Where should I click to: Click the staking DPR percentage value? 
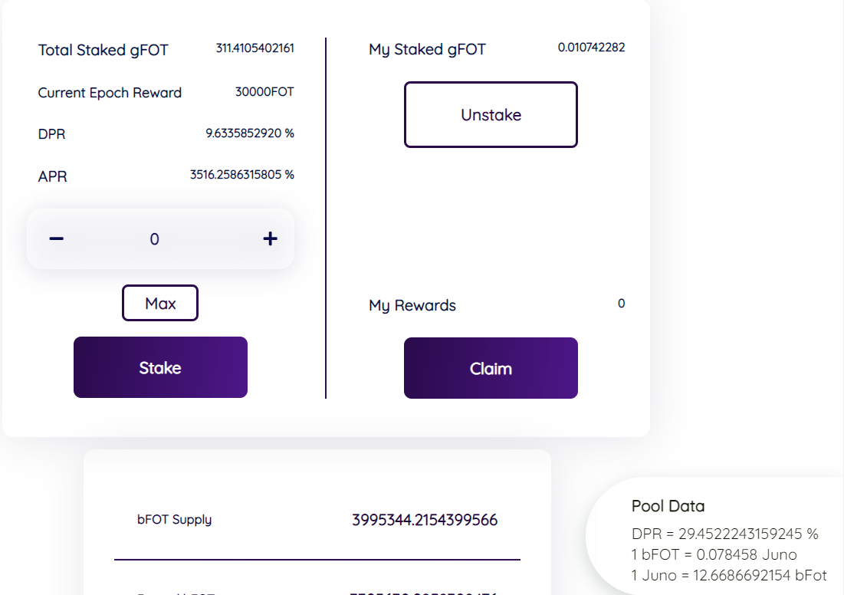point(249,133)
